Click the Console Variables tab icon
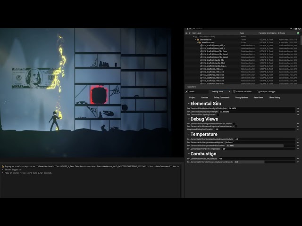The width and height of the screenshot is (302, 226). tap(235, 92)
